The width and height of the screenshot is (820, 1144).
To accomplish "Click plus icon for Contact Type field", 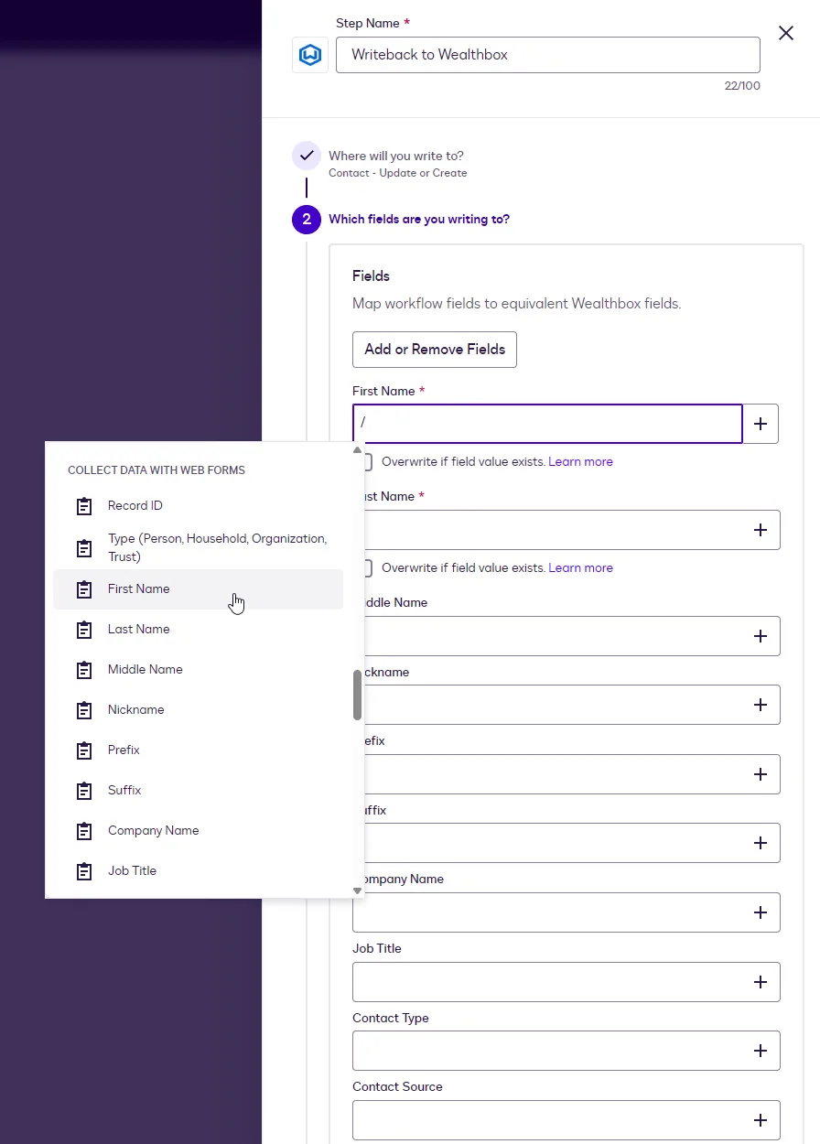I will [761, 1051].
